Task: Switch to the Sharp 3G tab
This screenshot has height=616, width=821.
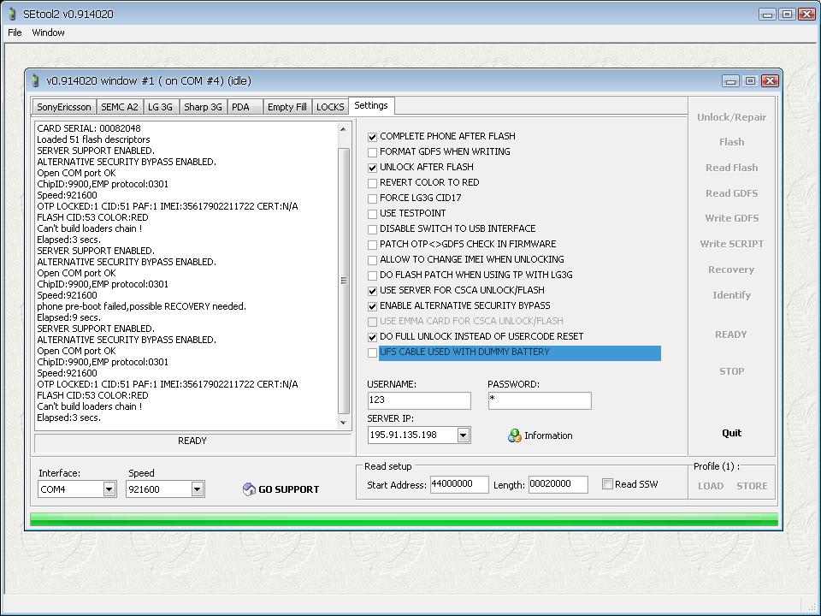Action: [204, 107]
